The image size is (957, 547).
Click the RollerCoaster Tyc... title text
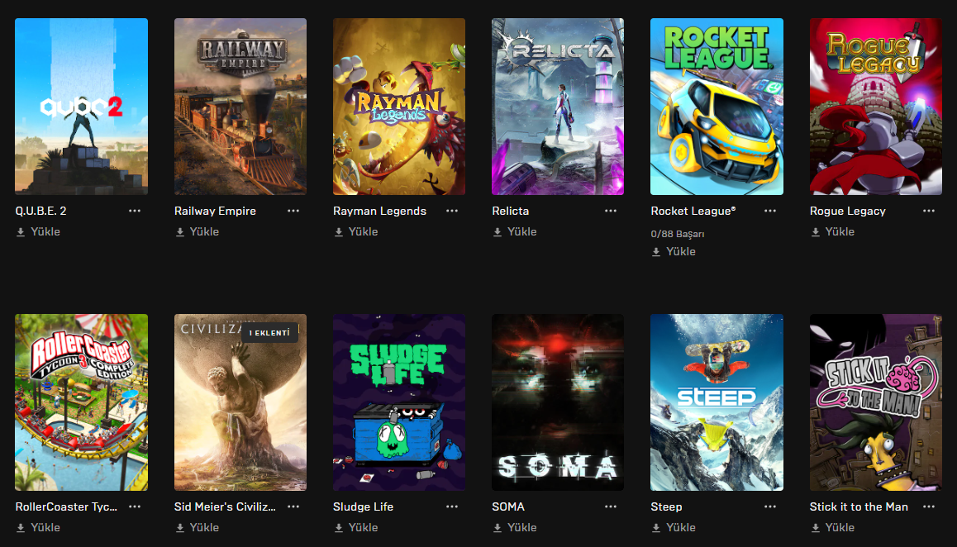click(66, 507)
